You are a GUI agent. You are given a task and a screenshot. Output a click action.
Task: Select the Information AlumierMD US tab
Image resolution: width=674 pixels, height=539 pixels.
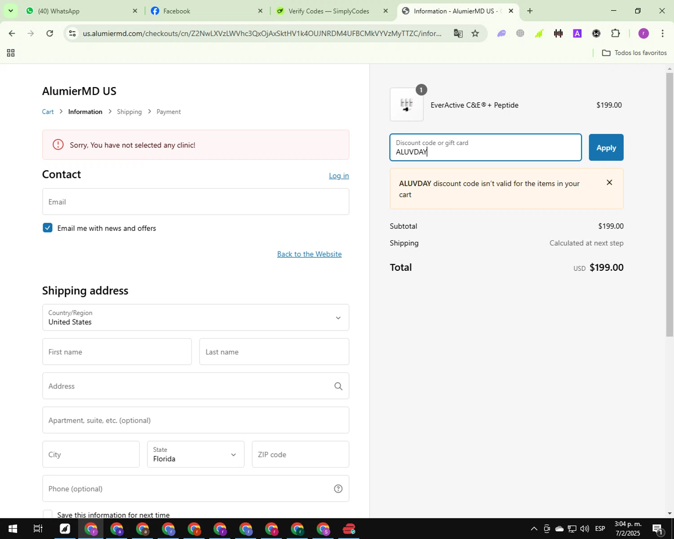point(457,11)
